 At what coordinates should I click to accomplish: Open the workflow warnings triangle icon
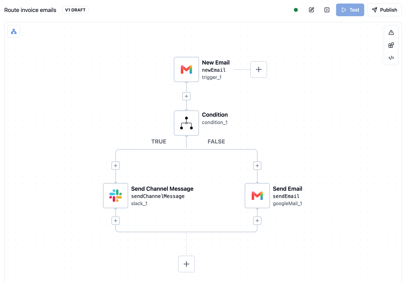coord(391,32)
